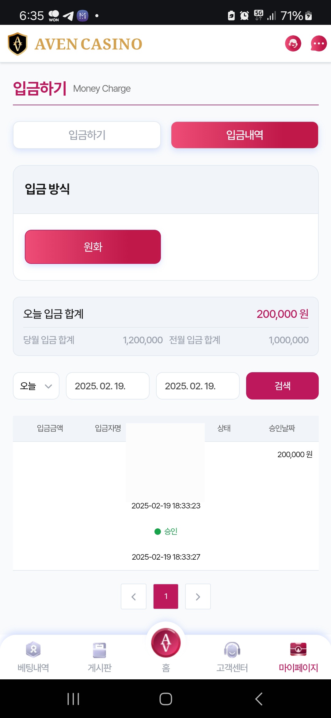331x718 pixels.
Task: Switch to the 입금하기 tab
Action: pyautogui.click(x=87, y=135)
